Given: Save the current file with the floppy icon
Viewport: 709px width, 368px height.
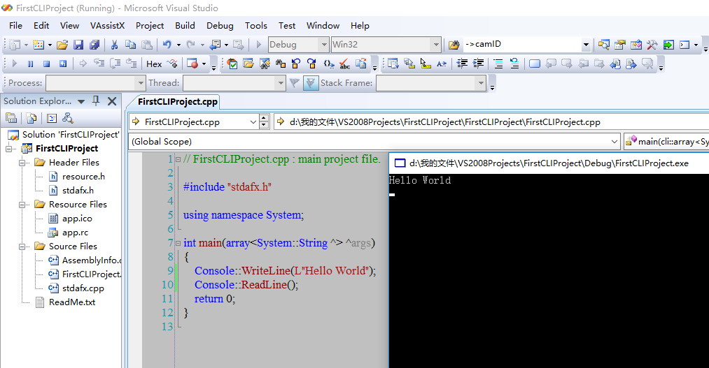Looking at the screenshot, I should point(78,45).
